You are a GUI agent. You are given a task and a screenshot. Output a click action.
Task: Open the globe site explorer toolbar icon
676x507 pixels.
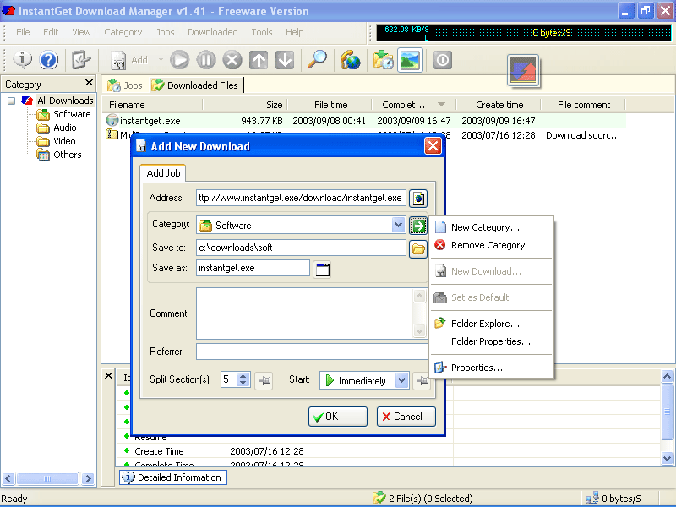coord(350,59)
